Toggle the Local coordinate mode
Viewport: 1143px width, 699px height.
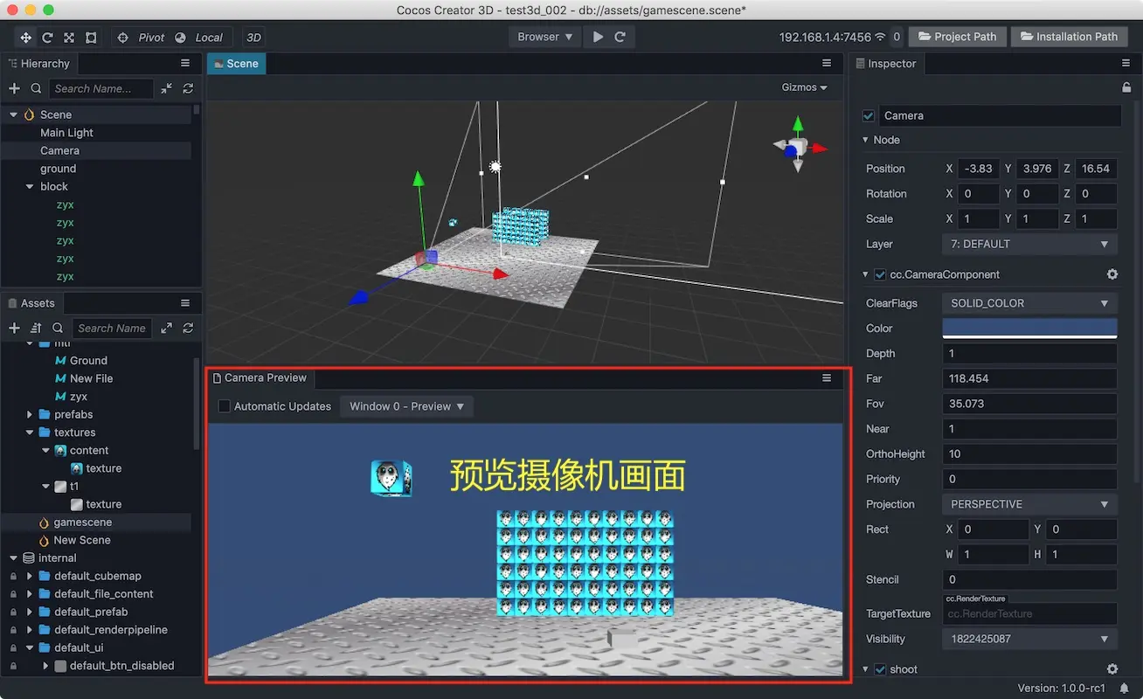(x=199, y=38)
